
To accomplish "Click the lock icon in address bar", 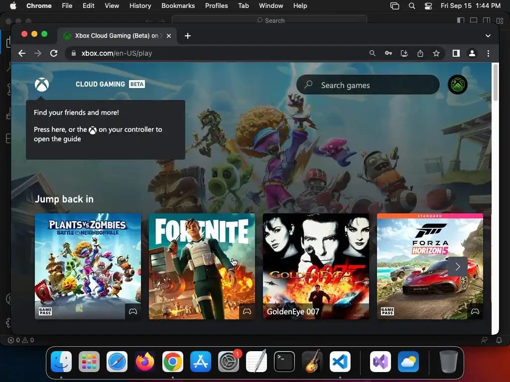I will [x=74, y=53].
